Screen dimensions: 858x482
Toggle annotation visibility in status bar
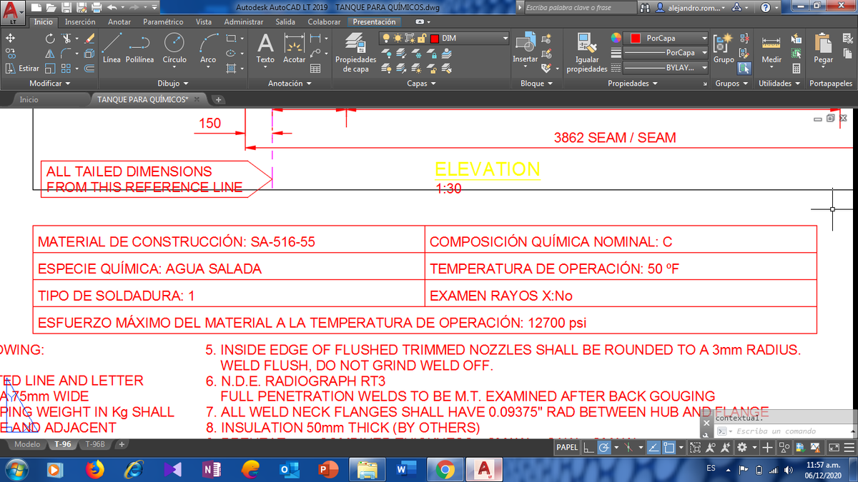(711, 448)
